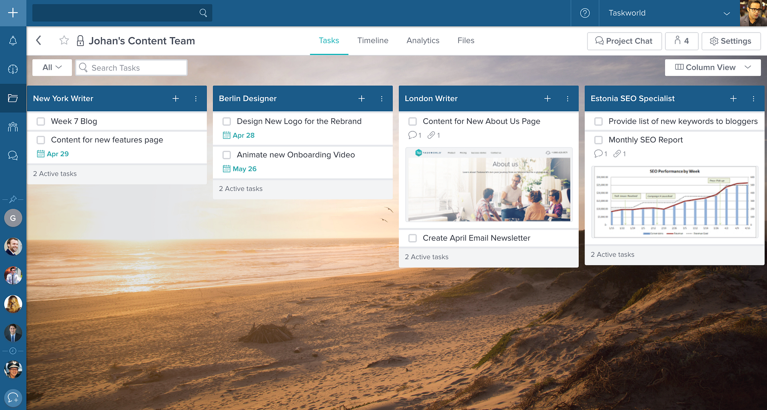
Task: Open the About Us page image thumbnail
Action: coord(489,185)
